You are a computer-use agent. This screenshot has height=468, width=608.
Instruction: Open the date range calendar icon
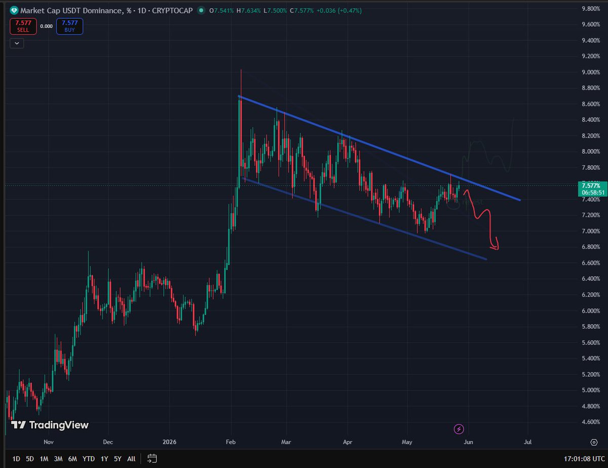pos(152,459)
